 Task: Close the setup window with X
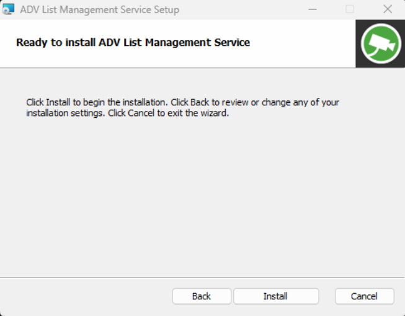click(388, 9)
